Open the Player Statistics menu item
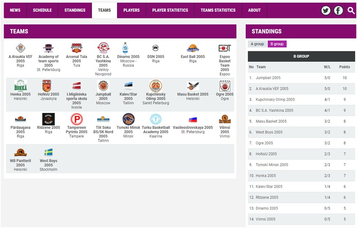 [x=170, y=10]
